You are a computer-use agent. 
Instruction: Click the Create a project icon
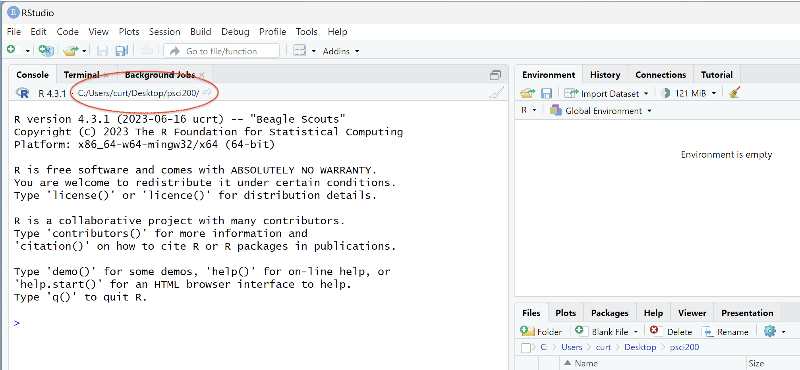point(46,50)
